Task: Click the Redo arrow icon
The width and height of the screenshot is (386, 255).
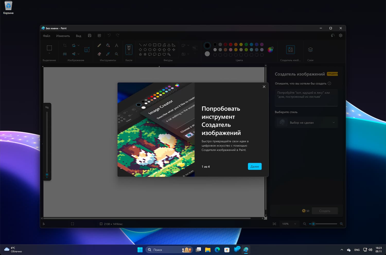Action: coord(118,36)
